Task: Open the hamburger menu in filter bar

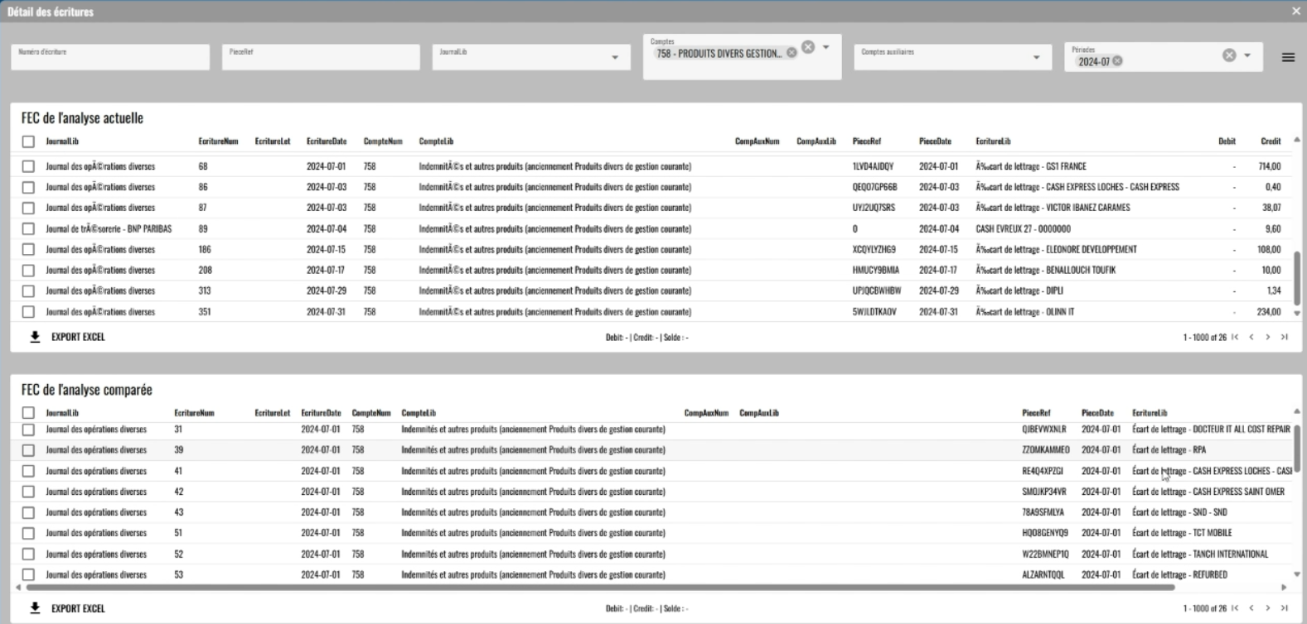Action: [1287, 58]
